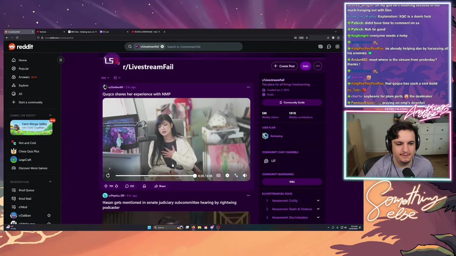The width and height of the screenshot is (456, 256).
Task: Enter video fullscreen
Action: tap(236, 176)
